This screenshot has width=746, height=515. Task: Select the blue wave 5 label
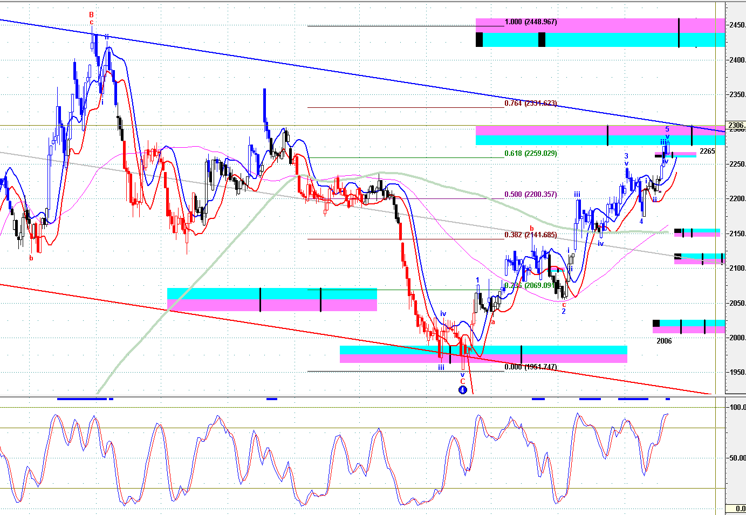tap(667, 129)
